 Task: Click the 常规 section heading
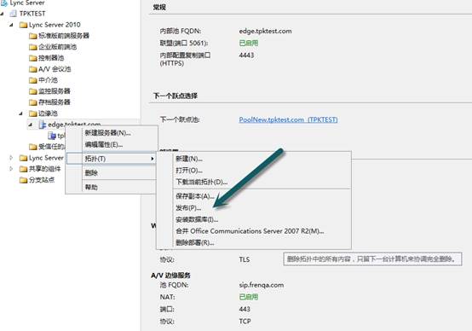159,7
